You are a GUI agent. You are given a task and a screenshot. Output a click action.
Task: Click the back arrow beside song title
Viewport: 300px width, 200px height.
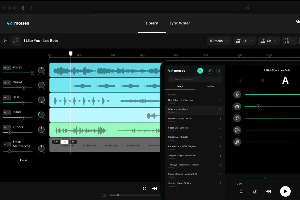(5, 41)
